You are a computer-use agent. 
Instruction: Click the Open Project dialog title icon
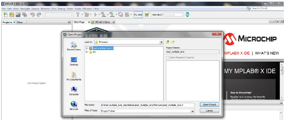pos(65,34)
